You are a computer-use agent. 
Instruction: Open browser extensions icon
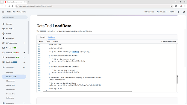point(176,6)
